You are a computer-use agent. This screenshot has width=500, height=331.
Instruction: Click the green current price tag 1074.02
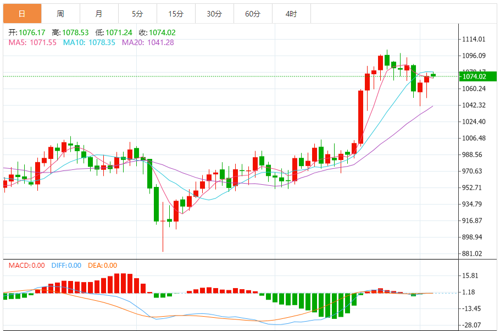point(477,76)
